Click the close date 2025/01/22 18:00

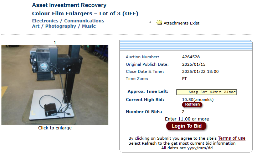(200, 71)
